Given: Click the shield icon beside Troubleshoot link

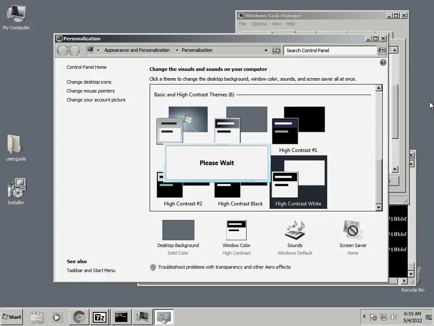Looking at the screenshot, I should pyautogui.click(x=153, y=267).
